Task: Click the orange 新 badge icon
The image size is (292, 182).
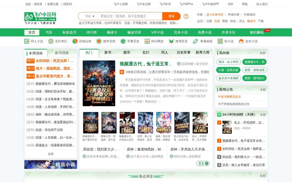Action: (122, 72)
